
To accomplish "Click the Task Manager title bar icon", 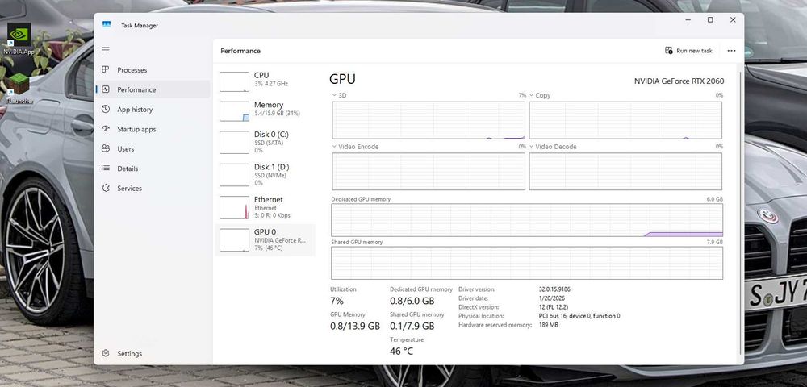I will tap(107, 25).
